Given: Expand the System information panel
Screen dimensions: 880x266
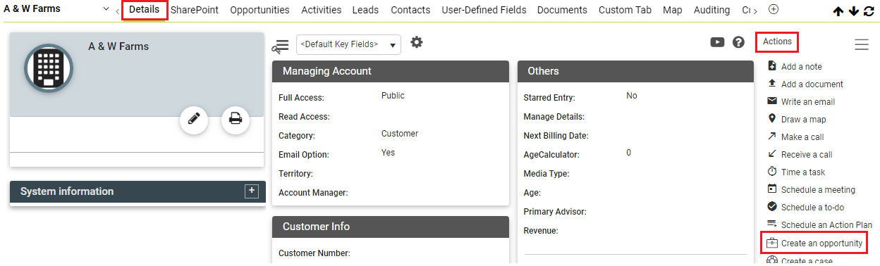Looking at the screenshot, I should pyautogui.click(x=252, y=191).
